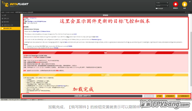The width and height of the screenshot is (192, 111).
Task: Click the Slack register 'here' link
Action: click(x=66, y=42)
